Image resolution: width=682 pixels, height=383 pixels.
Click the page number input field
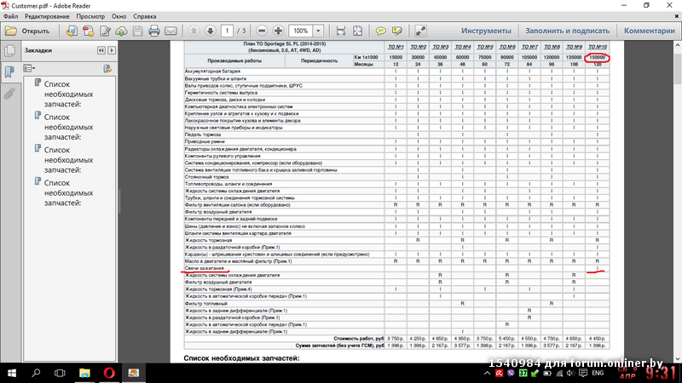pos(227,31)
